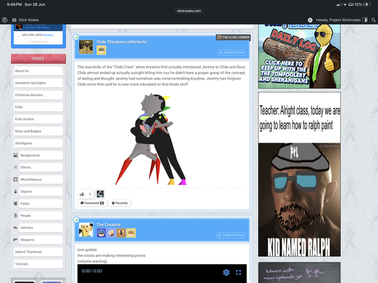Open the WordPress logo menu
Screen dimensions: 378x283
pos(5,20)
